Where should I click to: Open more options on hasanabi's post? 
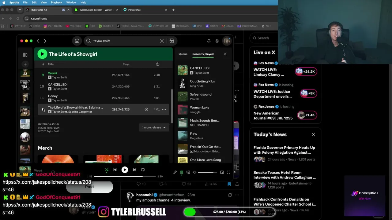(x=237, y=195)
